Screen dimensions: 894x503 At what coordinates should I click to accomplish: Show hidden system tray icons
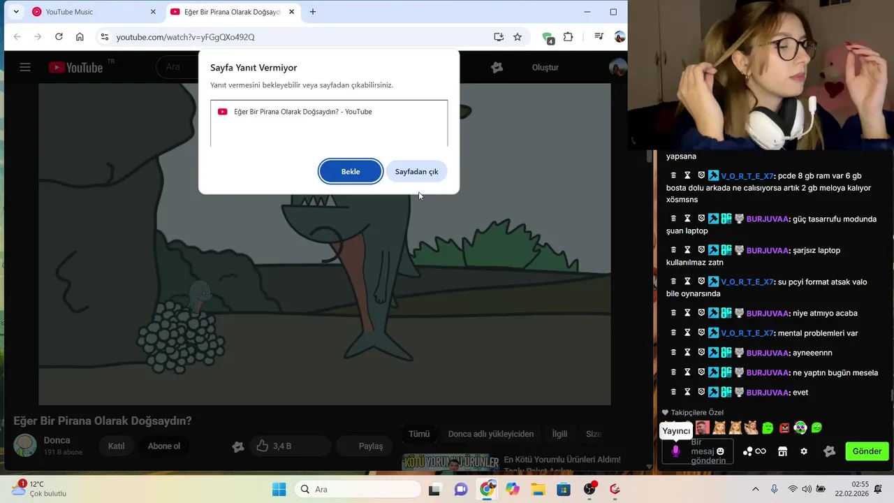(755, 489)
